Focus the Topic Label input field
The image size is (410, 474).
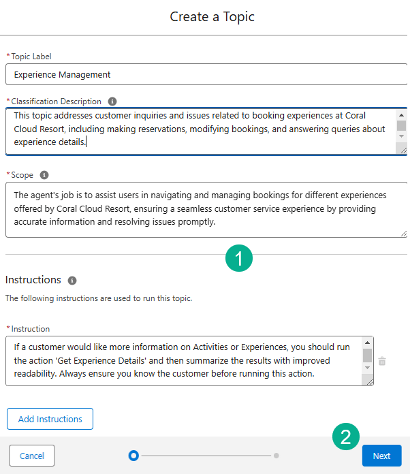[x=204, y=74]
